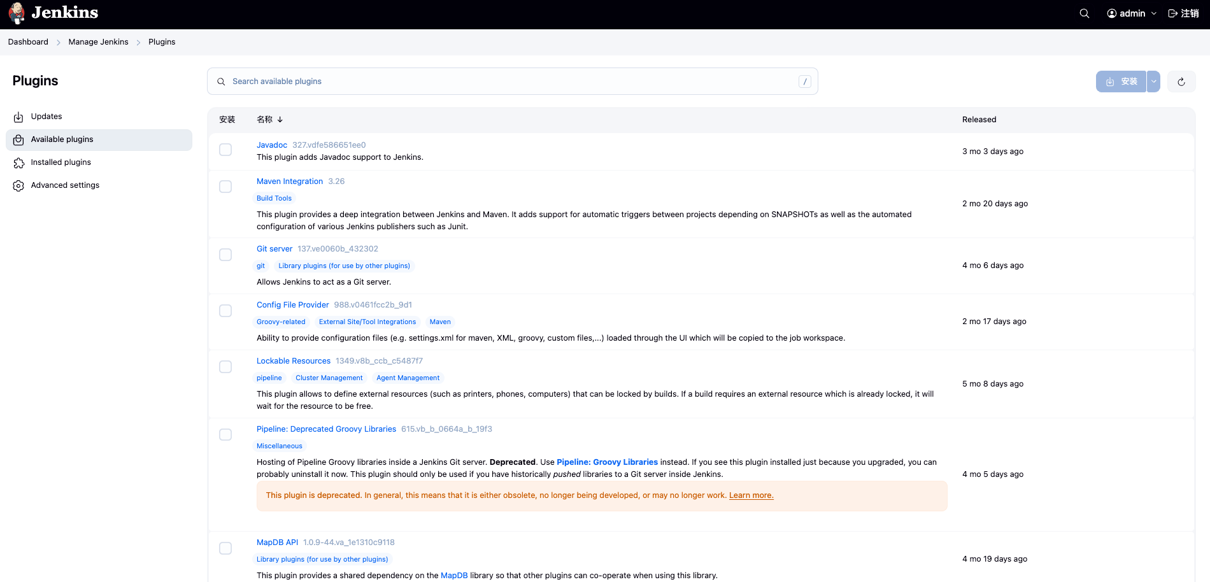The image size is (1210, 582).
Task: Expand the admin user menu chevron
Action: (1154, 13)
